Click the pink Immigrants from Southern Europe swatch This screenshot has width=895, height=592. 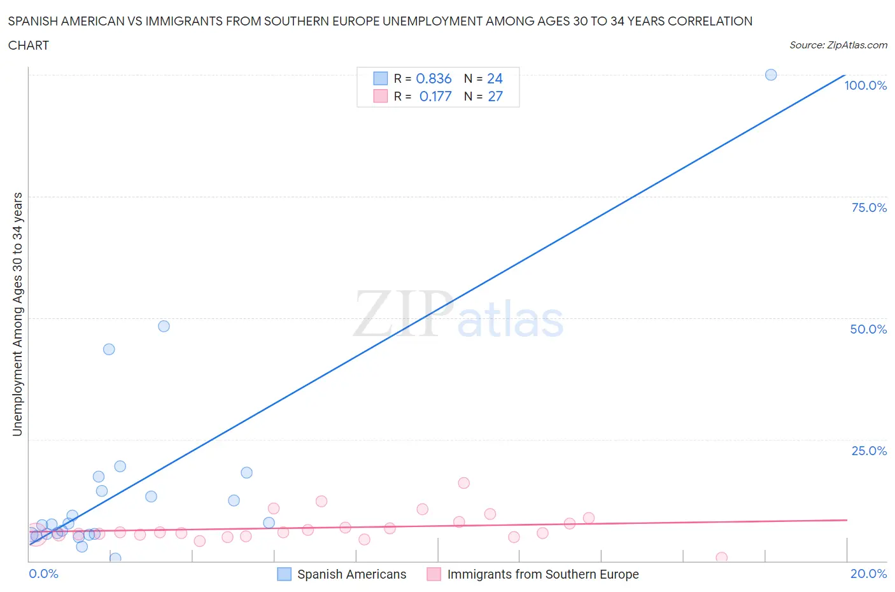pyautogui.click(x=434, y=574)
